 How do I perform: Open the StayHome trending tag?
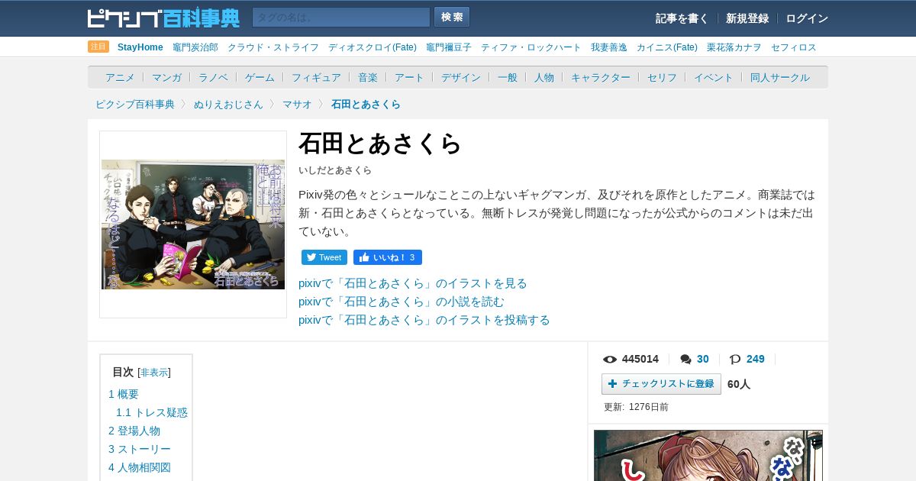tap(140, 47)
